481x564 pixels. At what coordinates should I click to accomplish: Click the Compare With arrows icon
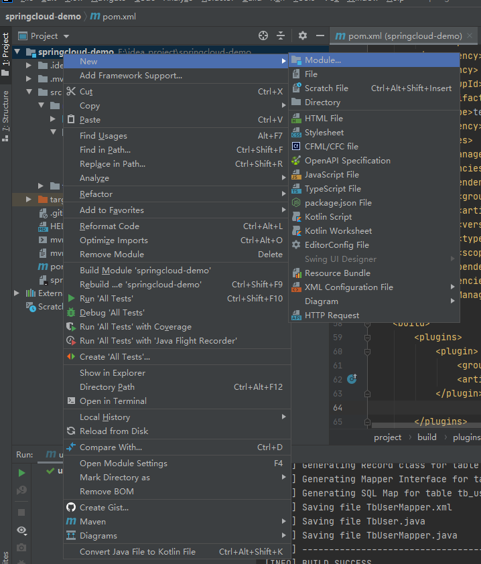71,447
